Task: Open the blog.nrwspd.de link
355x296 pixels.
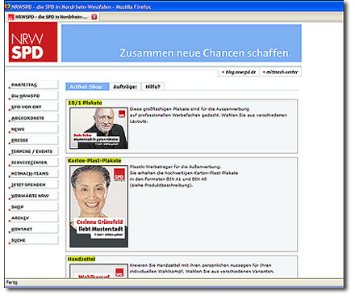Action: coord(239,72)
